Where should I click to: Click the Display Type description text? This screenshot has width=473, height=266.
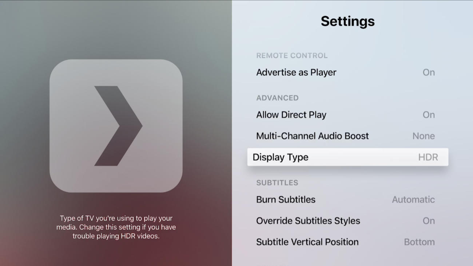click(x=116, y=227)
